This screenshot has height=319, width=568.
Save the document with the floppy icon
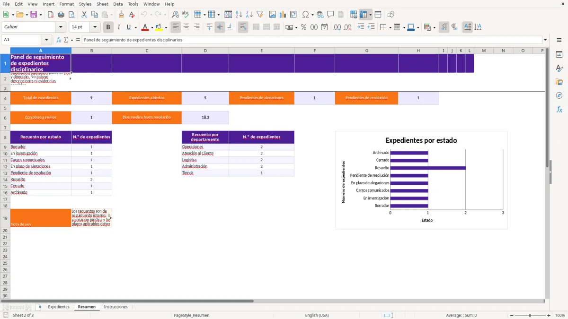pyautogui.click(x=33, y=15)
